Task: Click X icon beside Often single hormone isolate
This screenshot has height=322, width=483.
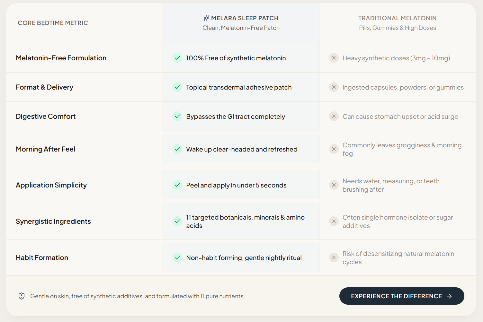Action: [x=334, y=221]
